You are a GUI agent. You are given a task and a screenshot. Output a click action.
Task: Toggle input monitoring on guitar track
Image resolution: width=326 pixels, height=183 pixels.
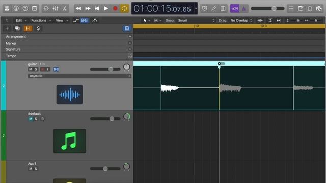click(x=48, y=69)
